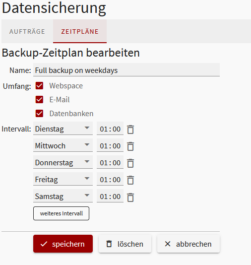251x265 pixels.
Task: Click the speichern button
Action: 63,244
